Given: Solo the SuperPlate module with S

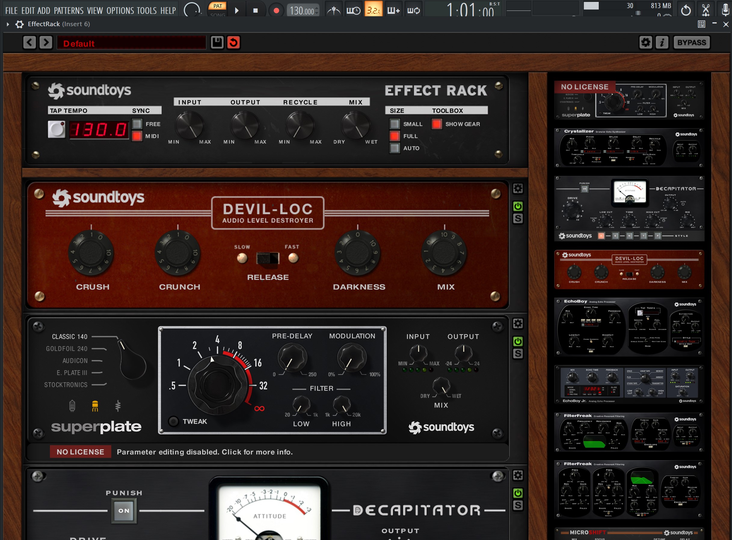Looking at the screenshot, I should [x=518, y=354].
